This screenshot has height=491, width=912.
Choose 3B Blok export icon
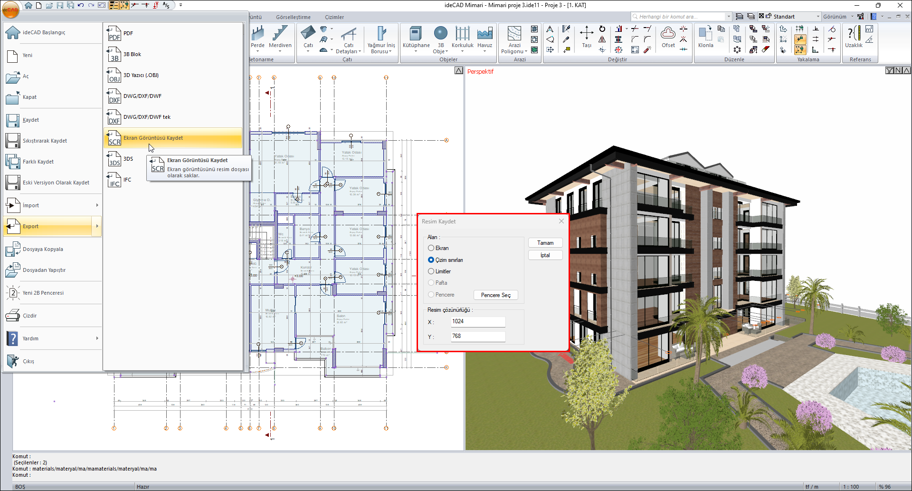tap(114, 54)
